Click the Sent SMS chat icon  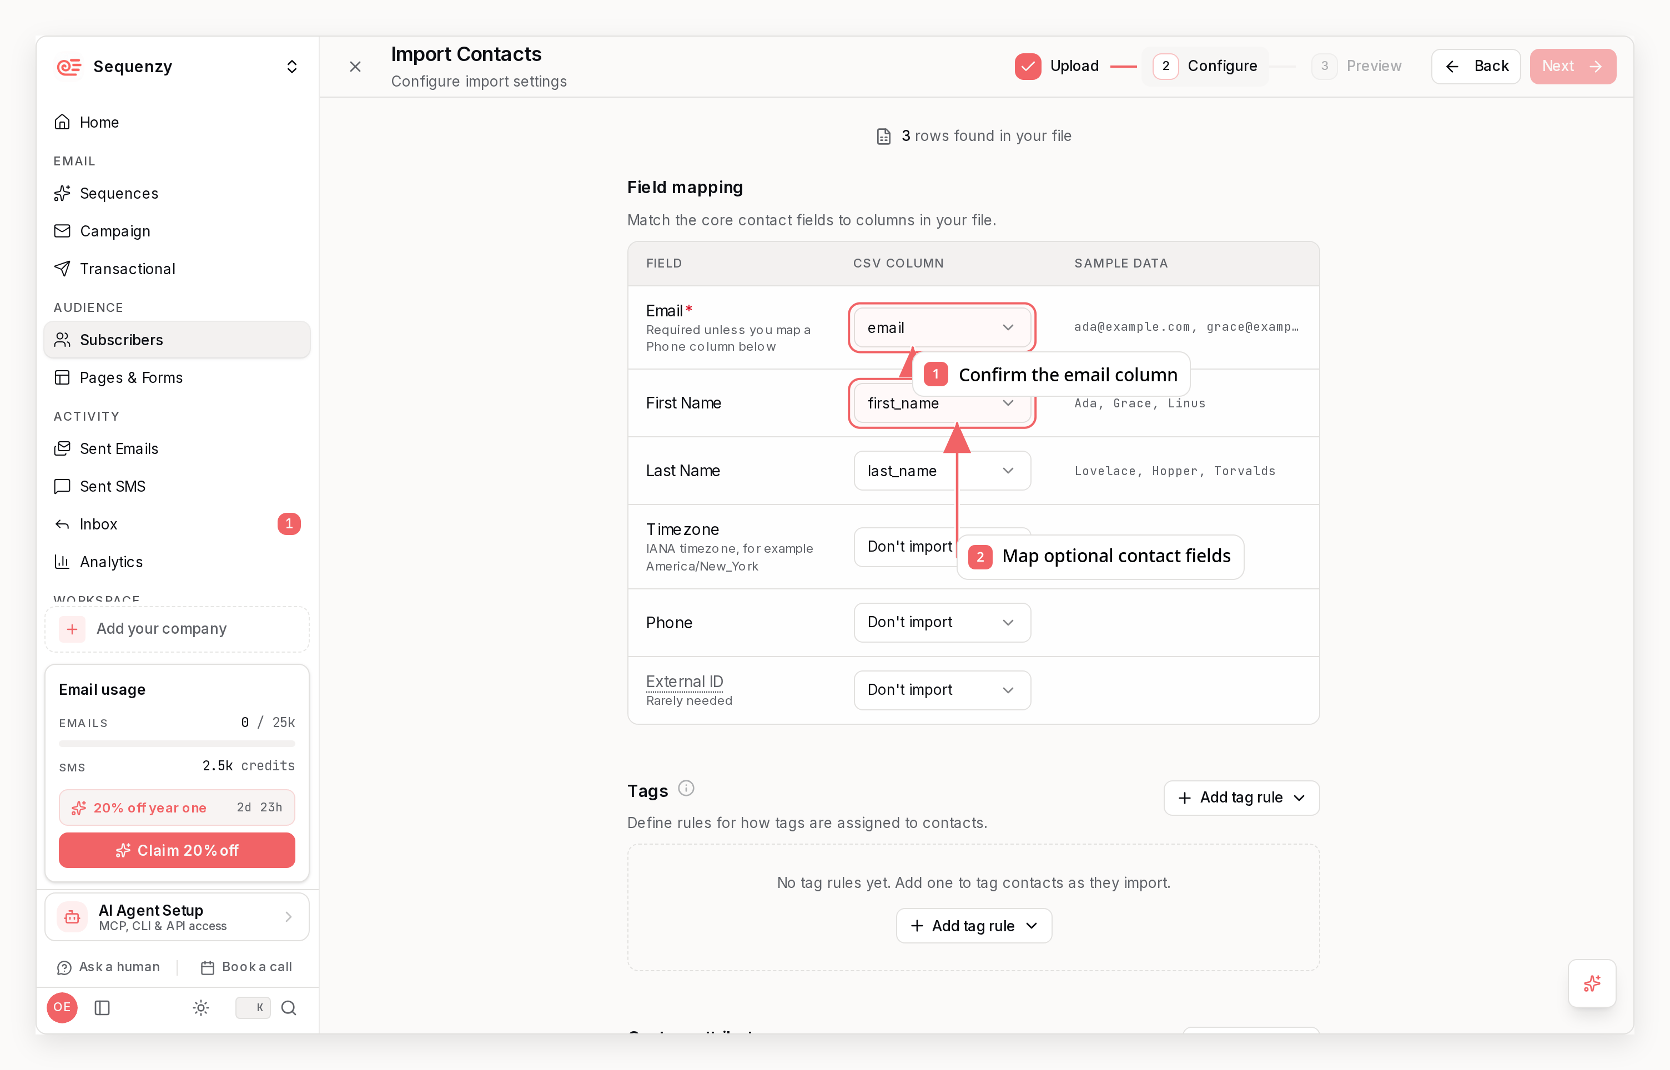(63, 486)
